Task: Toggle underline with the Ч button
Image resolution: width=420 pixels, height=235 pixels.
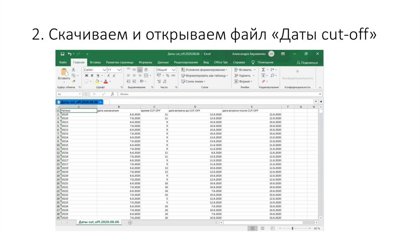Action: click(x=98, y=76)
